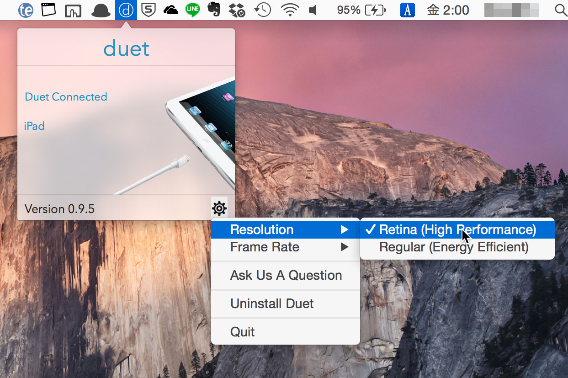Click the Evernote elephant menu bar icon

(x=214, y=10)
